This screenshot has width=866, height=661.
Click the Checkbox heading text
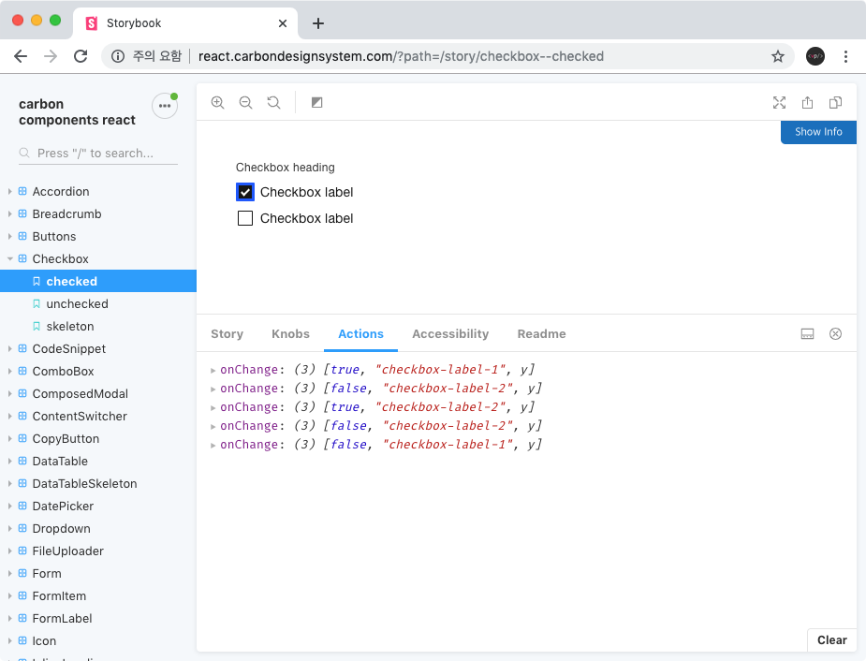point(285,168)
